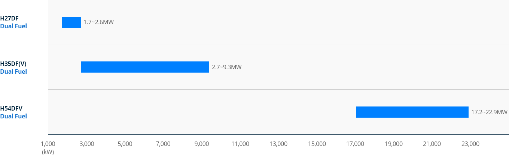Click the 1.7~2.6MW bar label

coord(98,22)
